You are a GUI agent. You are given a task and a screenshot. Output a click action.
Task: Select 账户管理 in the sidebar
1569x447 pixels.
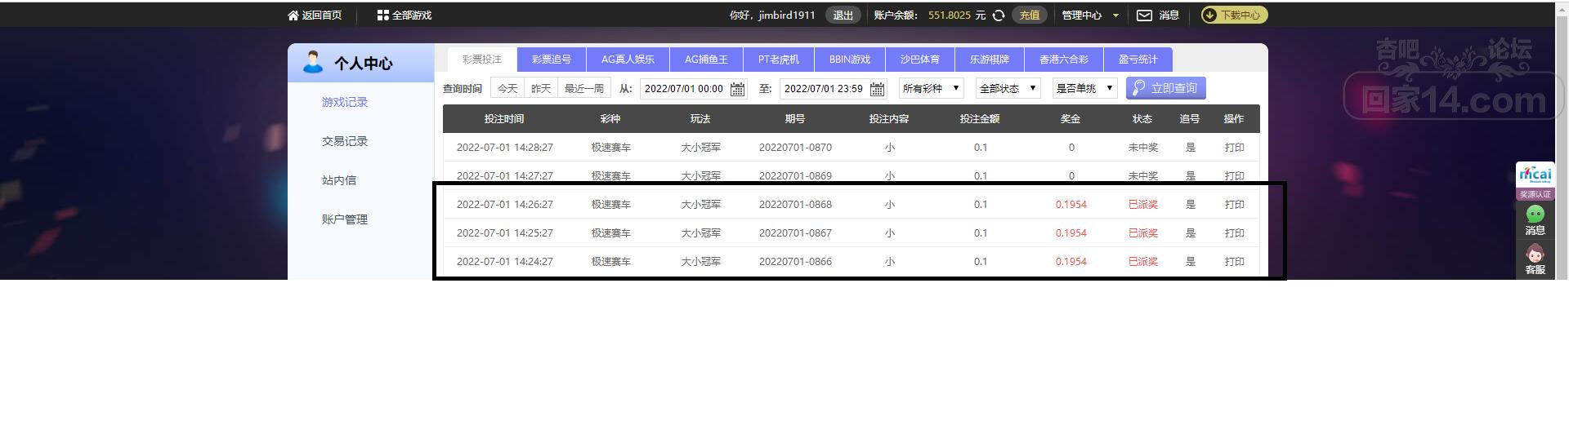coord(345,219)
